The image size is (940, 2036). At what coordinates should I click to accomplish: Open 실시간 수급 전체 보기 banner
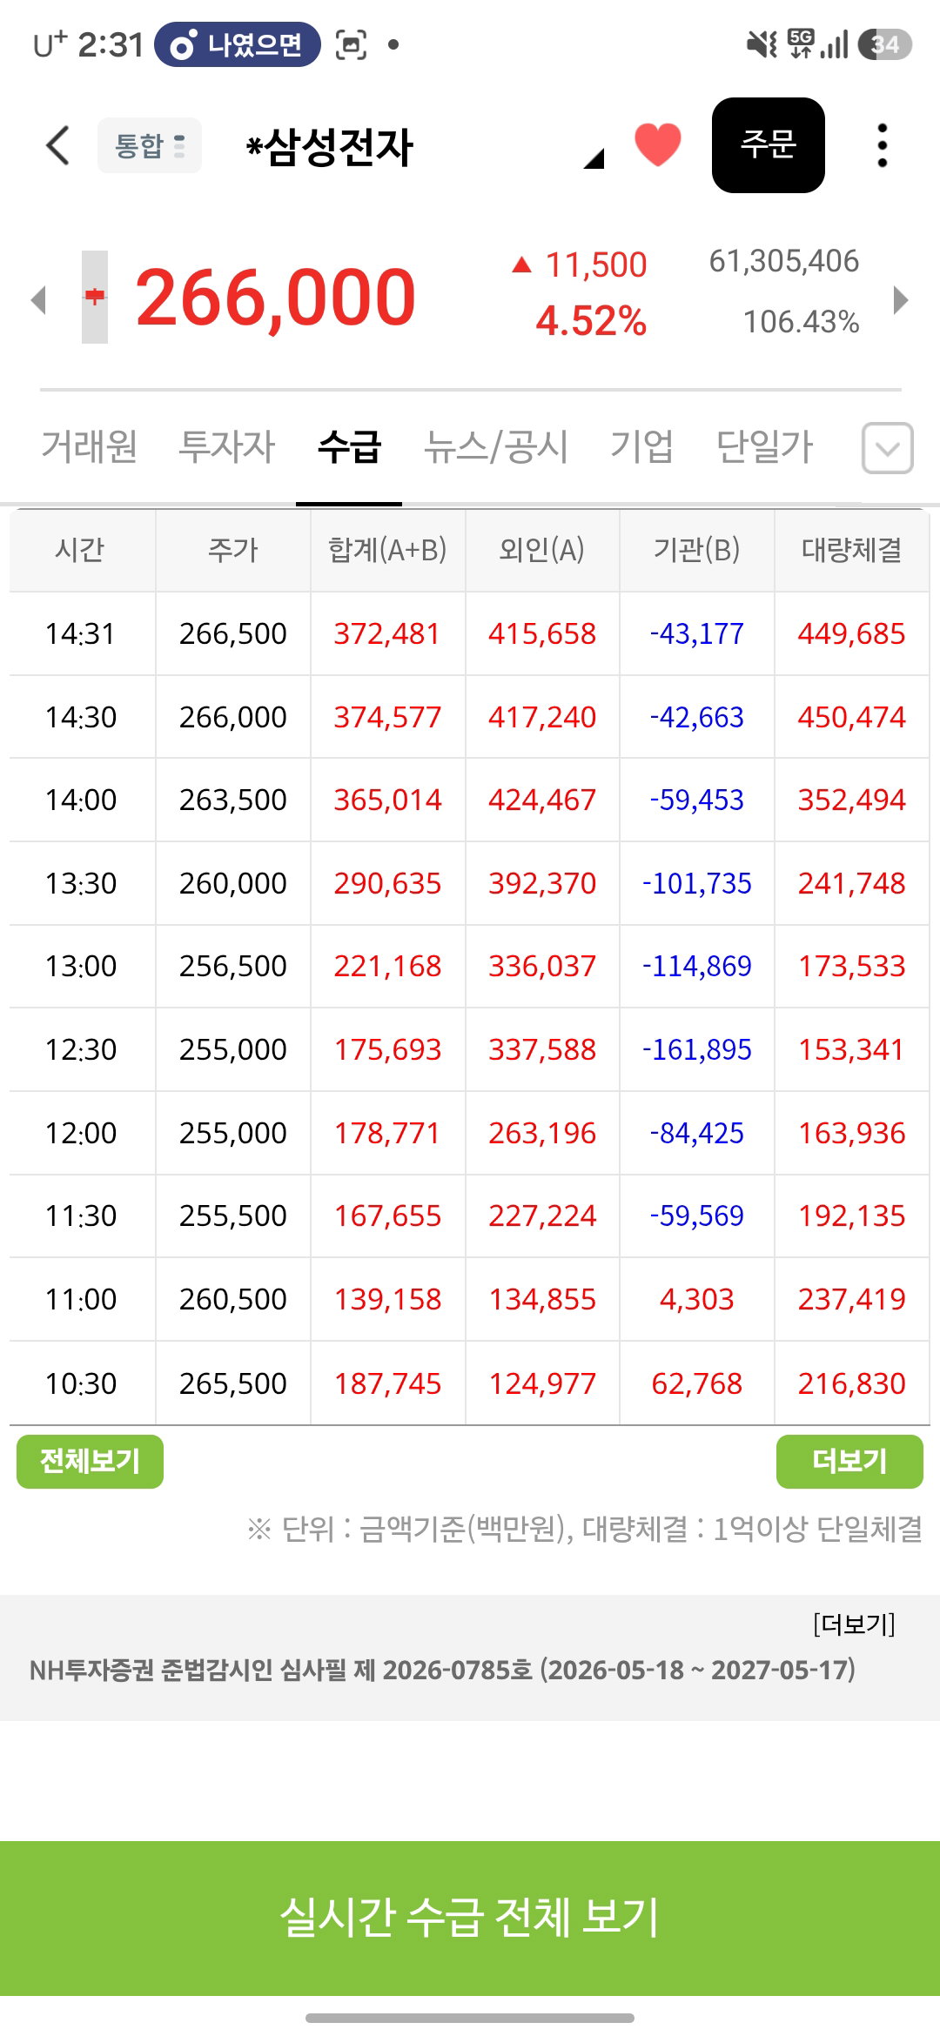[470, 1918]
